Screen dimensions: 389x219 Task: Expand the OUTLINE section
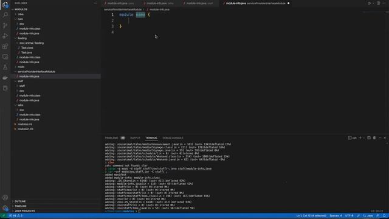[x=20, y=201]
